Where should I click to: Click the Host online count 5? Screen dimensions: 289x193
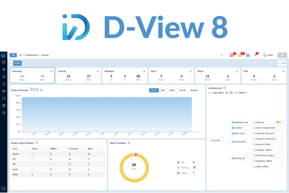(x=32, y=169)
